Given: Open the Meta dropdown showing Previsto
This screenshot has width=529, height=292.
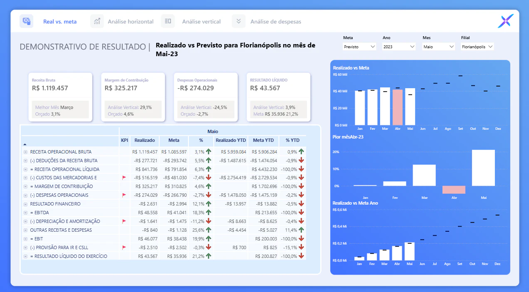Looking at the screenshot, I should [x=359, y=47].
